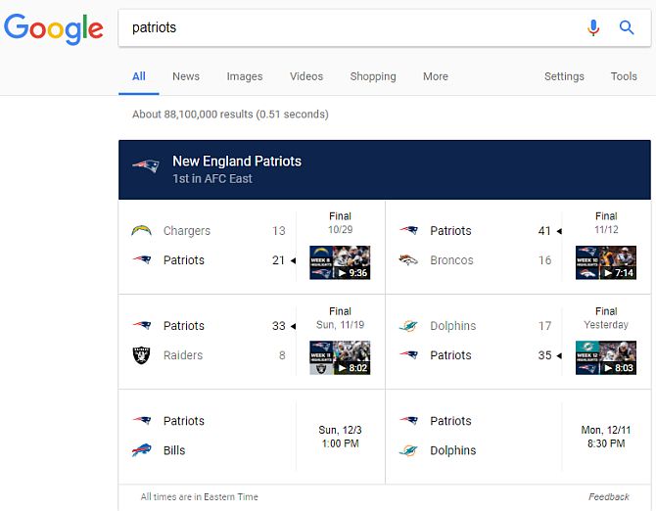656x511 pixels.
Task: Select the Broncos team name
Action: click(451, 260)
